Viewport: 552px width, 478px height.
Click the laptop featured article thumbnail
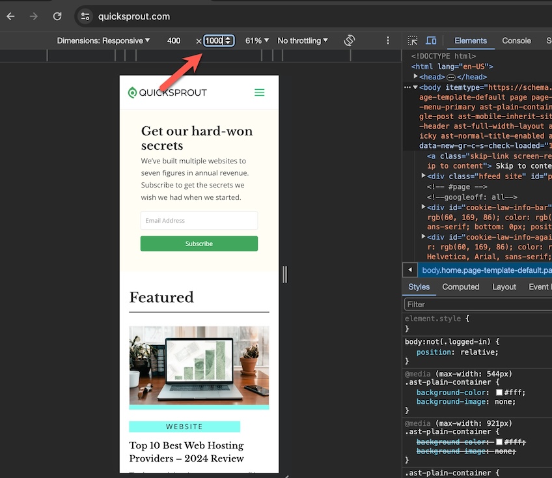point(199,368)
